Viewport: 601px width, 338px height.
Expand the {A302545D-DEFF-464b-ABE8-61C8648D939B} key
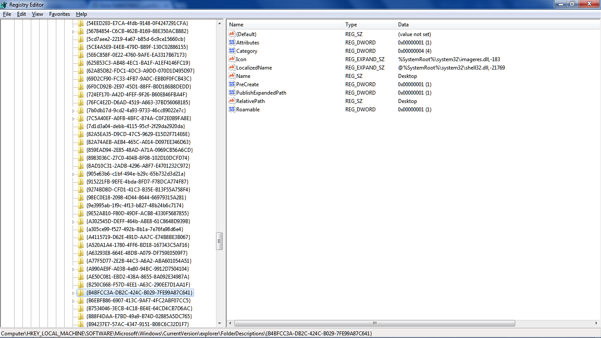[73, 221]
